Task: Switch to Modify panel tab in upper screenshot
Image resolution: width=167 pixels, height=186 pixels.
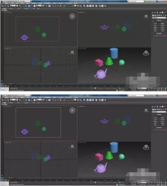Action: coord(155,12)
